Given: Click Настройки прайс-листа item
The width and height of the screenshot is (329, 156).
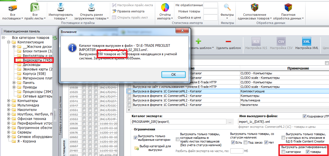Looking at the screenshot, I should click(x=133, y=5).
